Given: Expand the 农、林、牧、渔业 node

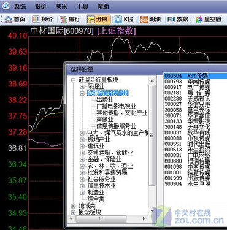Looking at the screenshot, I should point(82,166).
